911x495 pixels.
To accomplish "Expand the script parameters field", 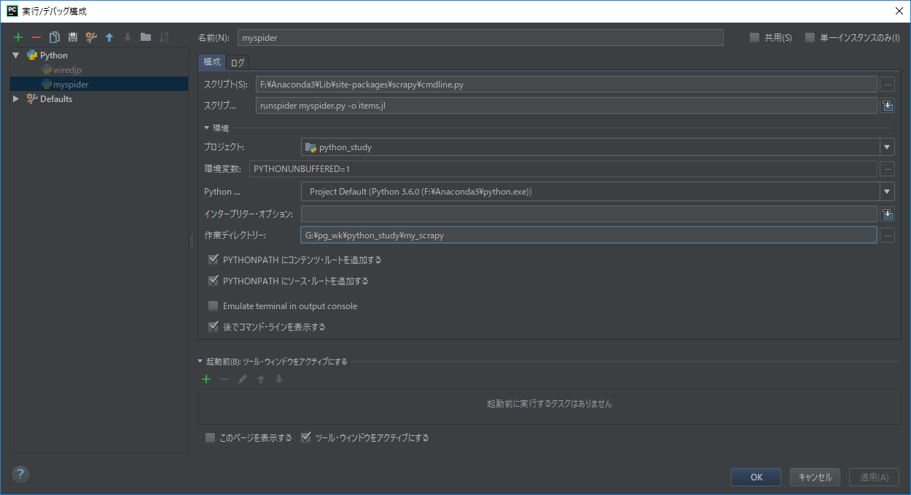I will click(x=887, y=105).
